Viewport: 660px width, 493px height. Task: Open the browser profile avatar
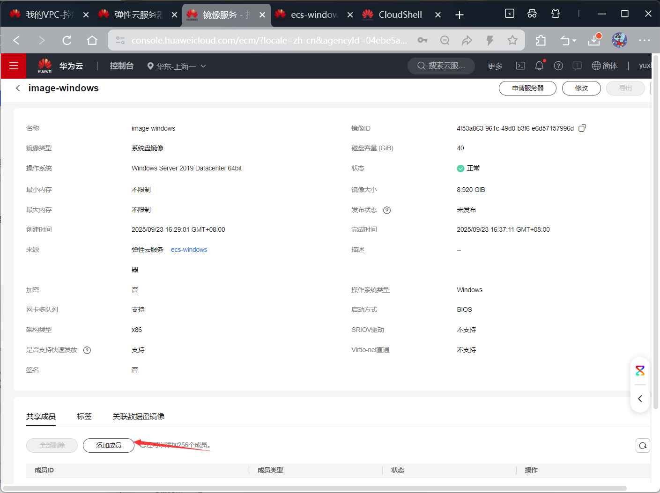click(619, 40)
